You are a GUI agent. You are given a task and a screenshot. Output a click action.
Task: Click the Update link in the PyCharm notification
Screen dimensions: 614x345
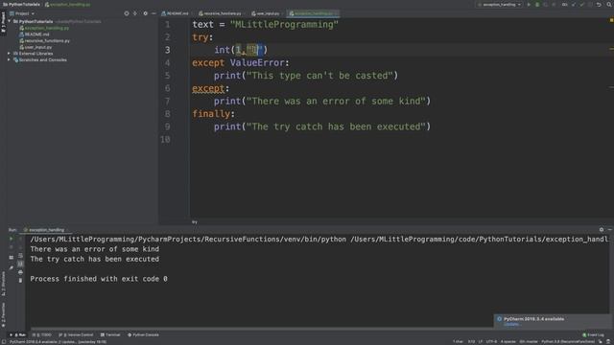pos(511,324)
